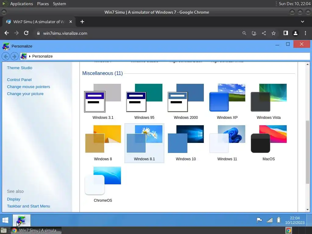Minimize the Personalize window
The width and height of the screenshot is (312, 234).
click(x=277, y=44)
